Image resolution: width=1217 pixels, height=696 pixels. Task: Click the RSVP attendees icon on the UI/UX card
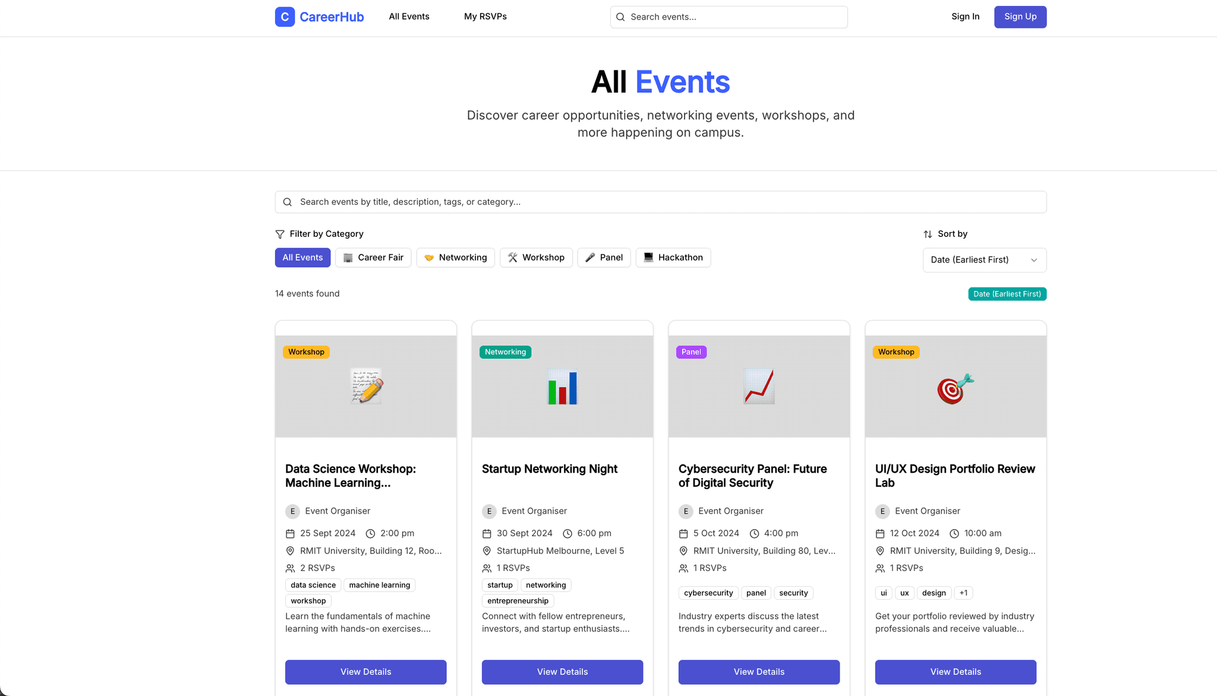880,568
